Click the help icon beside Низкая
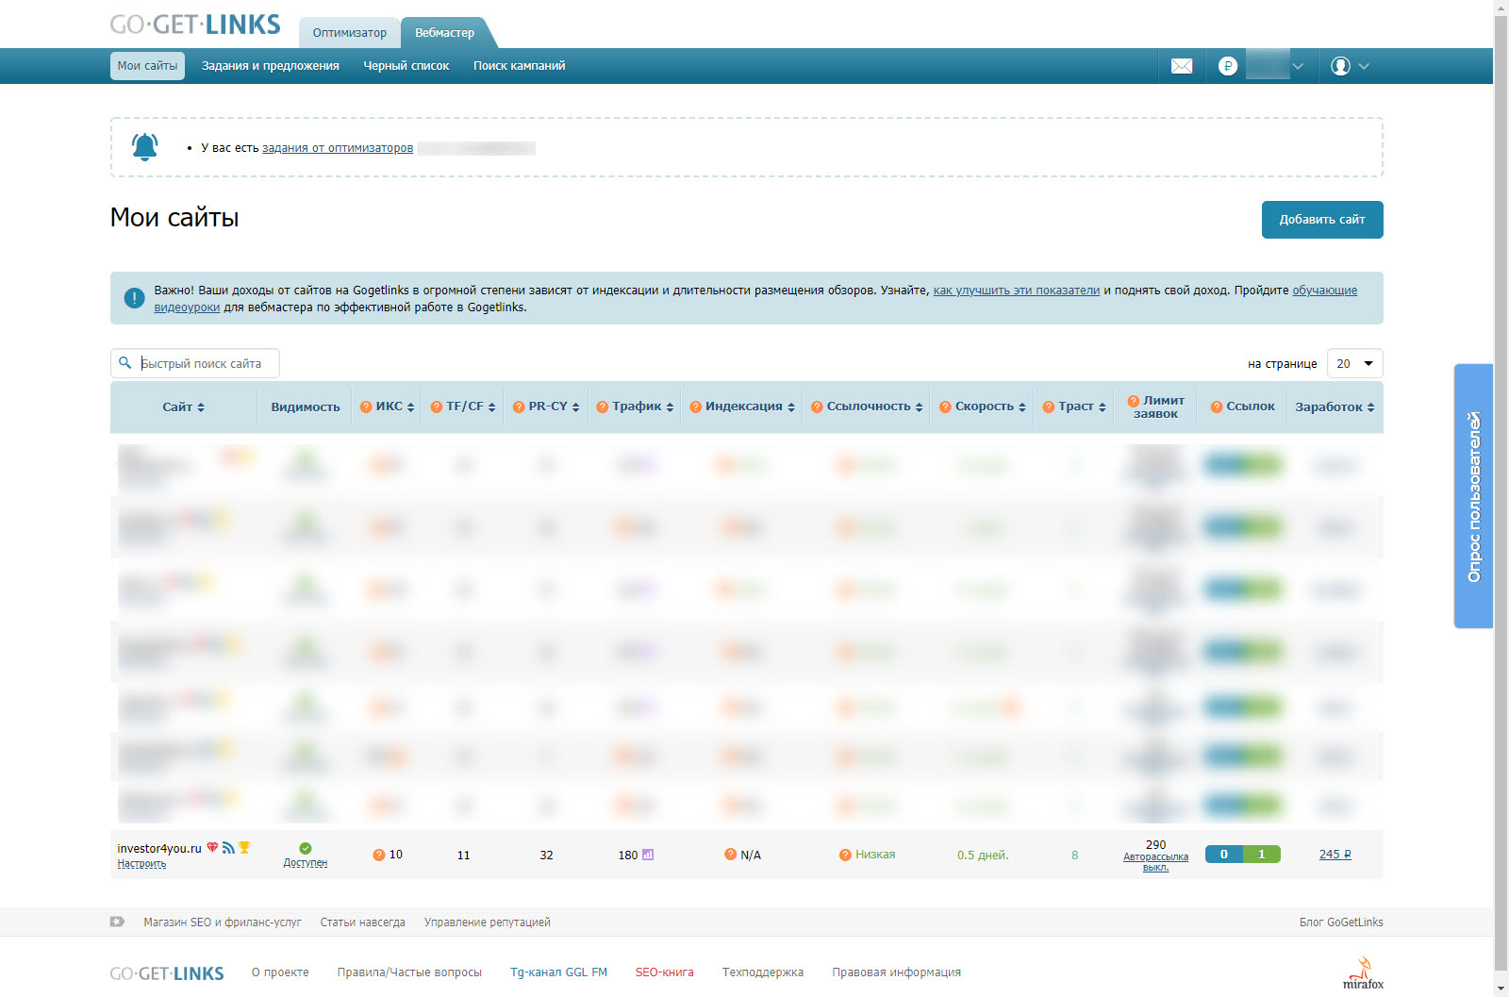This screenshot has height=997, width=1509. click(x=845, y=856)
